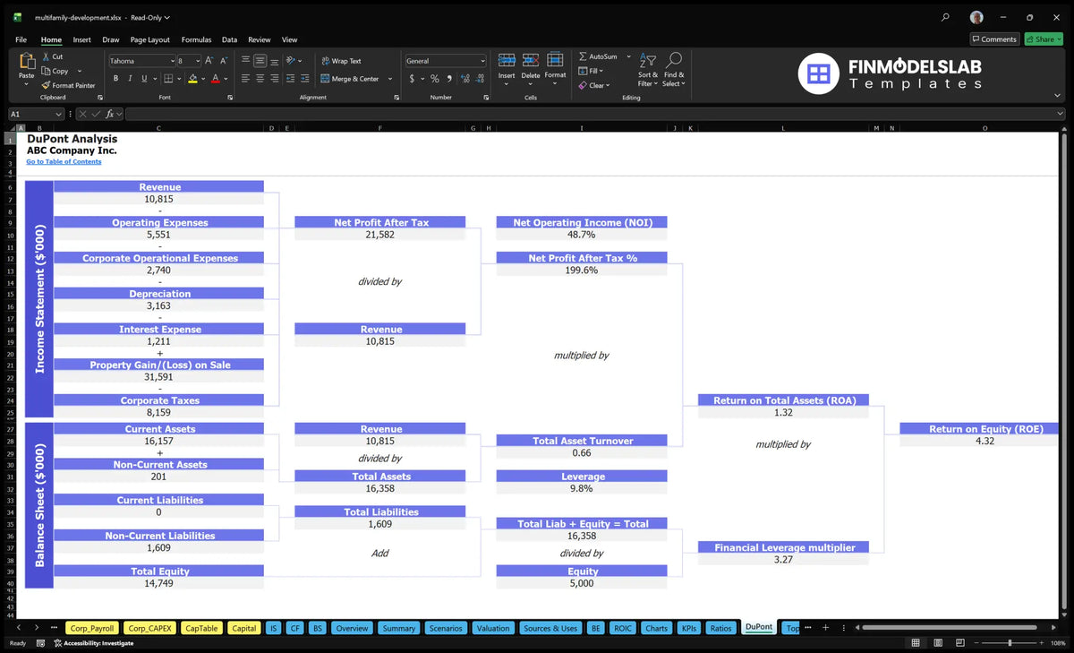
Task: Open the Page Layout ribbon tab
Action: pyautogui.click(x=149, y=39)
